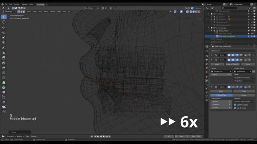Open the Edit Mode dropdown

point(9,12)
